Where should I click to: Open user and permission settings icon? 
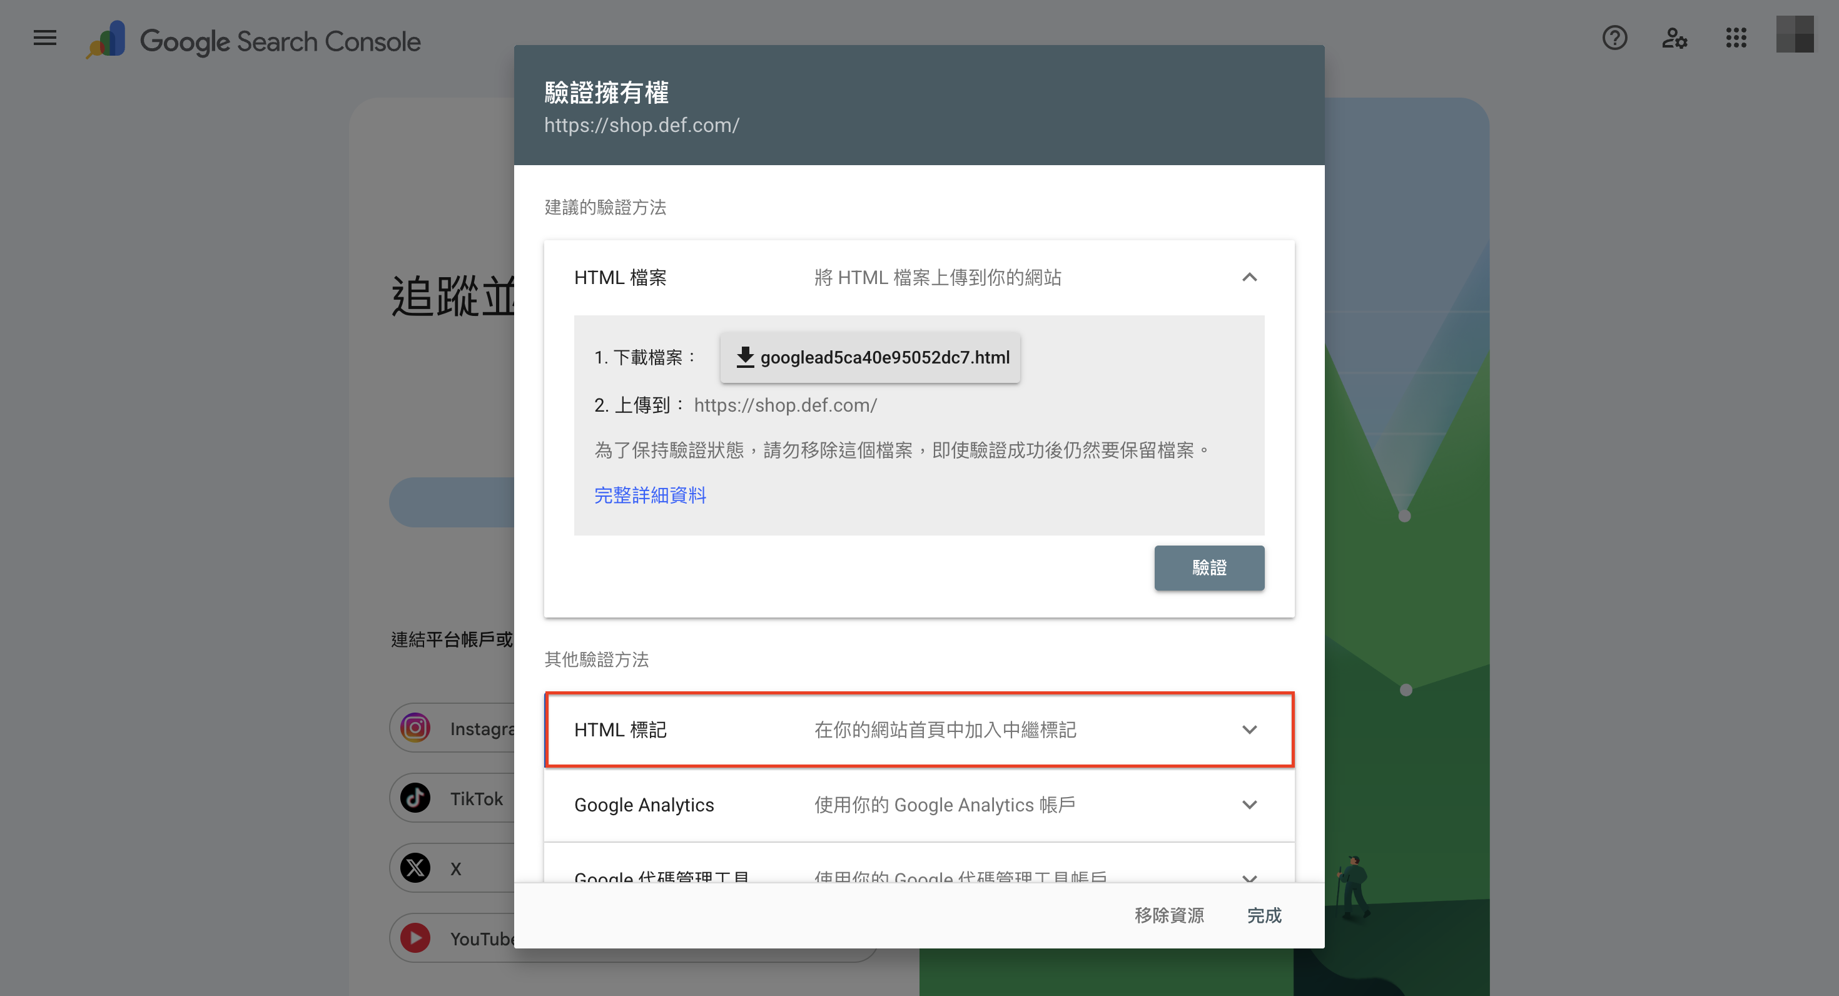pos(1674,38)
